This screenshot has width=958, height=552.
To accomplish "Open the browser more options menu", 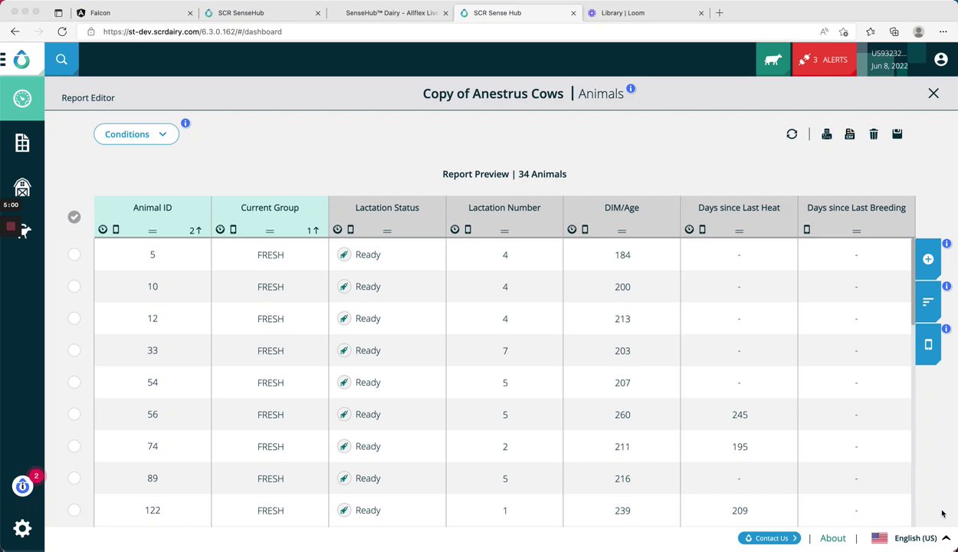I will coord(943,31).
